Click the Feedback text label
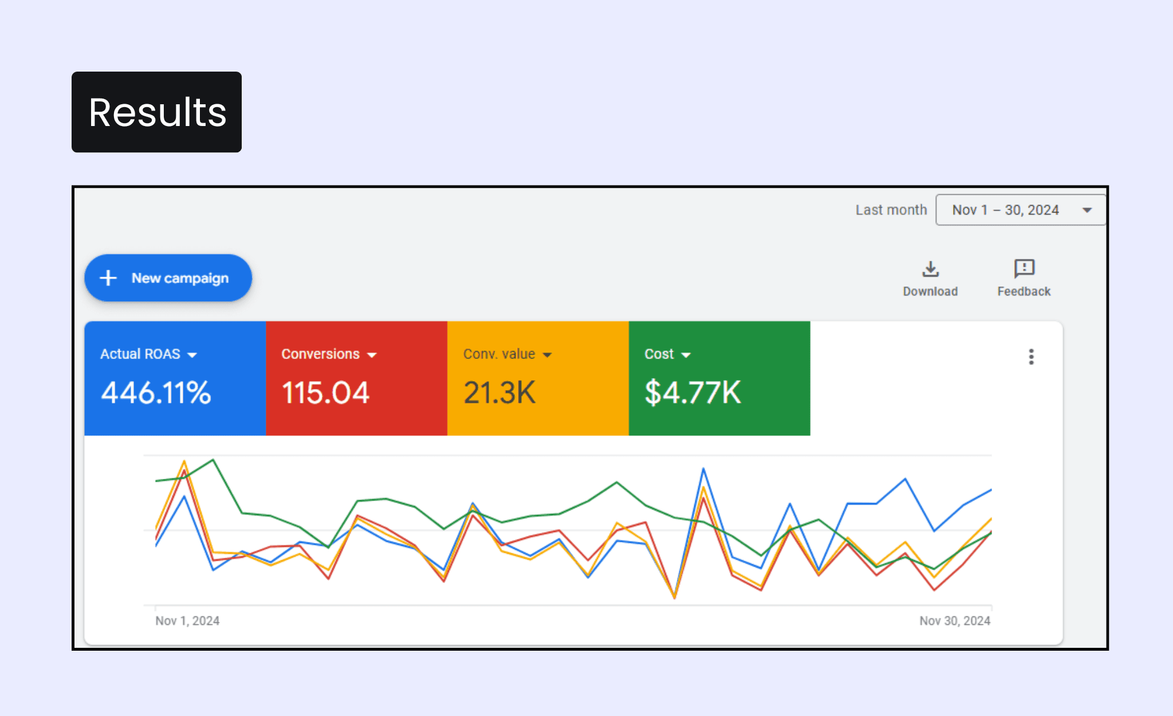Screen dimensions: 1173x716 [x=1024, y=292]
